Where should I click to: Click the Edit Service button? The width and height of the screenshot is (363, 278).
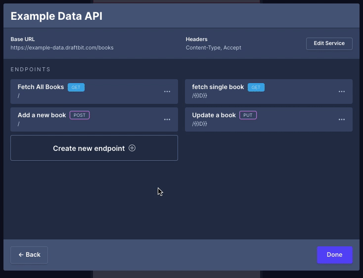tap(329, 44)
